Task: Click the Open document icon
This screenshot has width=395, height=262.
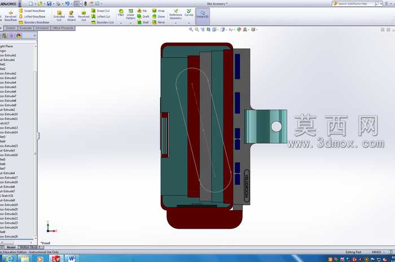Action: tap(40, 3)
